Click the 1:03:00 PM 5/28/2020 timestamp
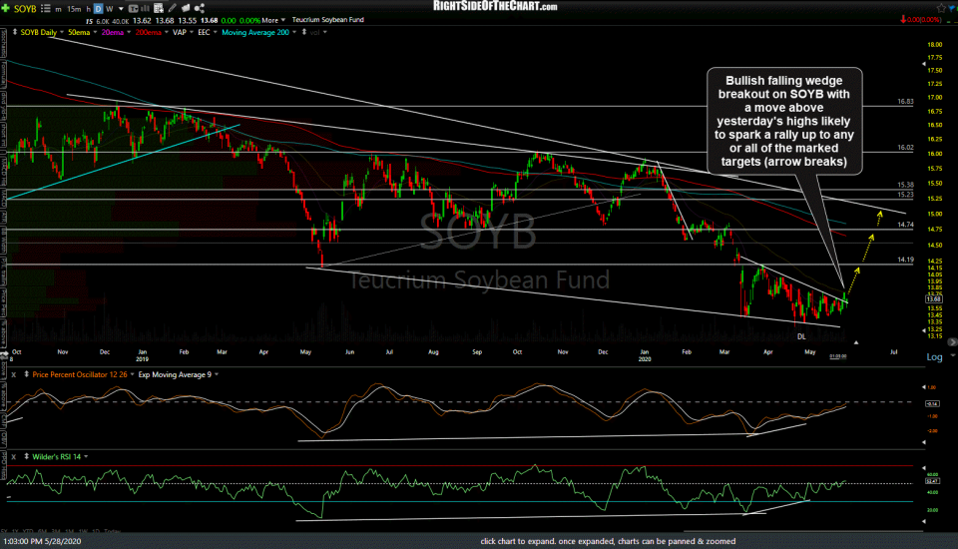The width and height of the screenshot is (958, 549). [42, 541]
